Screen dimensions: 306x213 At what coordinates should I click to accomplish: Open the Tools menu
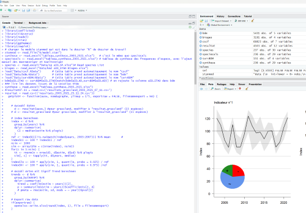coord(59,5)
